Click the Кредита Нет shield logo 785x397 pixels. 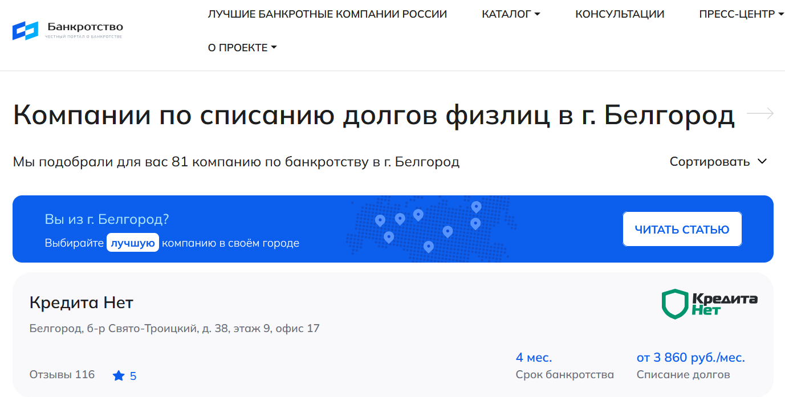709,304
